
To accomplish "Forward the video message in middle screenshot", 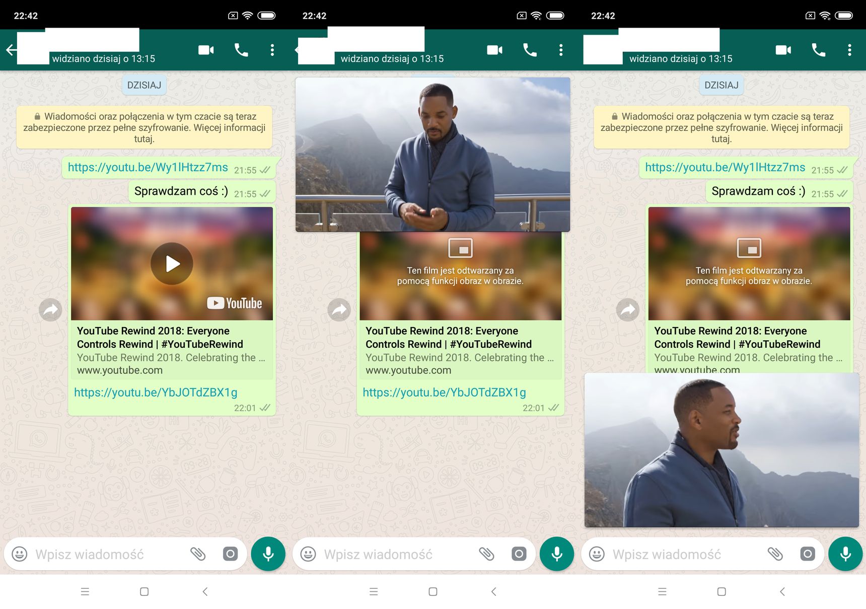I will pyautogui.click(x=339, y=310).
